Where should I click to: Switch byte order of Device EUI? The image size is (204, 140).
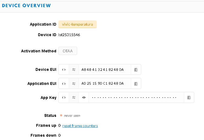pos(74,70)
